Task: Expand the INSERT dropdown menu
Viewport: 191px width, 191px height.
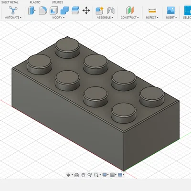Action: tap(171, 18)
